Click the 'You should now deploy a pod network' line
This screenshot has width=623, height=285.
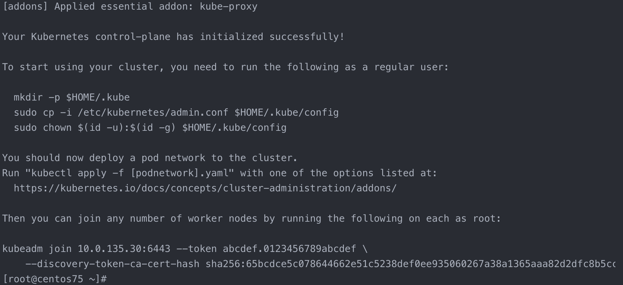(150, 158)
